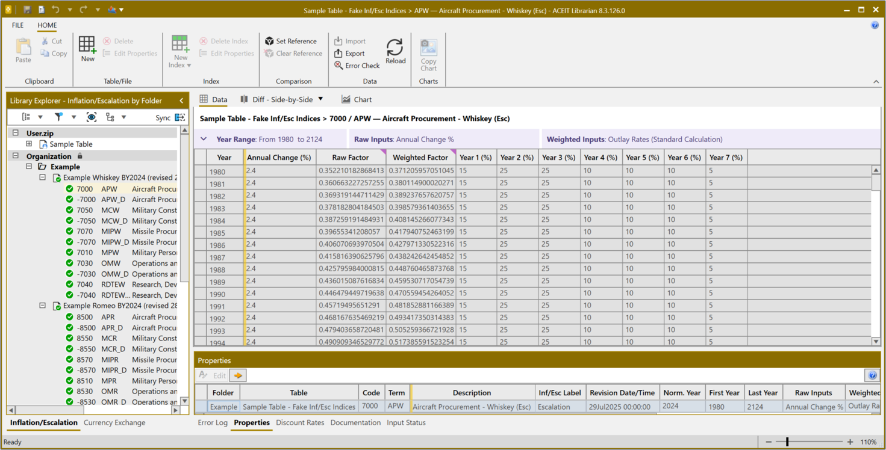The image size is (886, 450).
Task: Click the zoom slider handle in status bar
Action: (787, 442)
